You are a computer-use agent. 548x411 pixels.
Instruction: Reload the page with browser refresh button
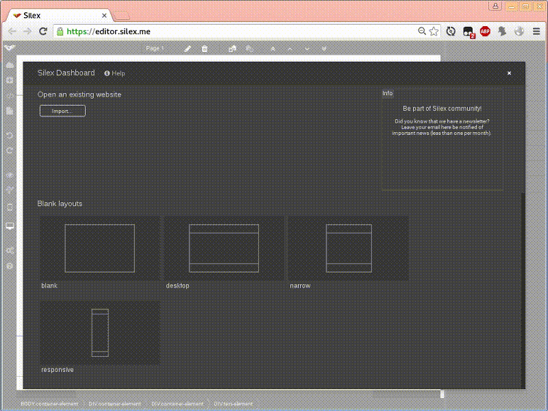tap(43, 31)
